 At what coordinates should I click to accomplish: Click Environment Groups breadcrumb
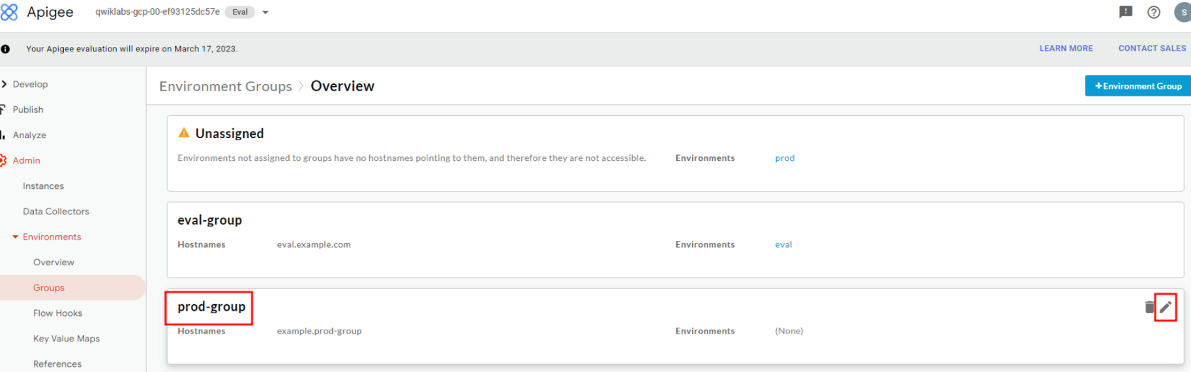[x=225, y=86]
